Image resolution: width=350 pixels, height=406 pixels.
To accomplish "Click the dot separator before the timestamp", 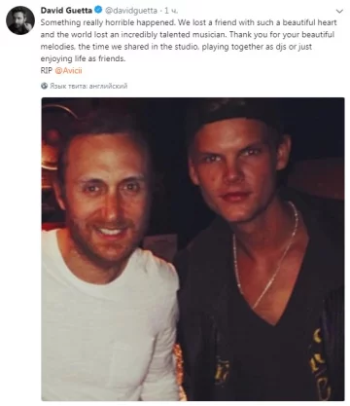I will [160, 11].
